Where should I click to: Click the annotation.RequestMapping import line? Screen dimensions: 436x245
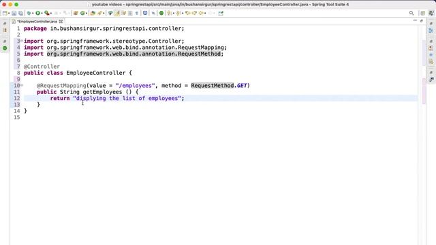coord(125,48)
